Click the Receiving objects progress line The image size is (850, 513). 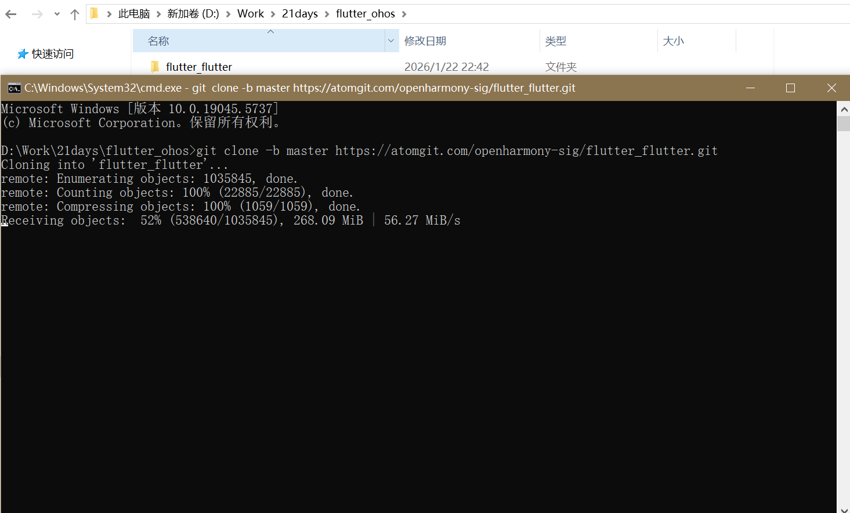tap(231, 221)
